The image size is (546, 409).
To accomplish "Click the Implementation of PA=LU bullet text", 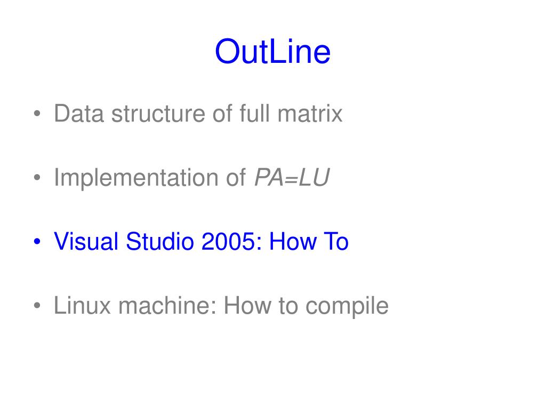I will (192, 178).
